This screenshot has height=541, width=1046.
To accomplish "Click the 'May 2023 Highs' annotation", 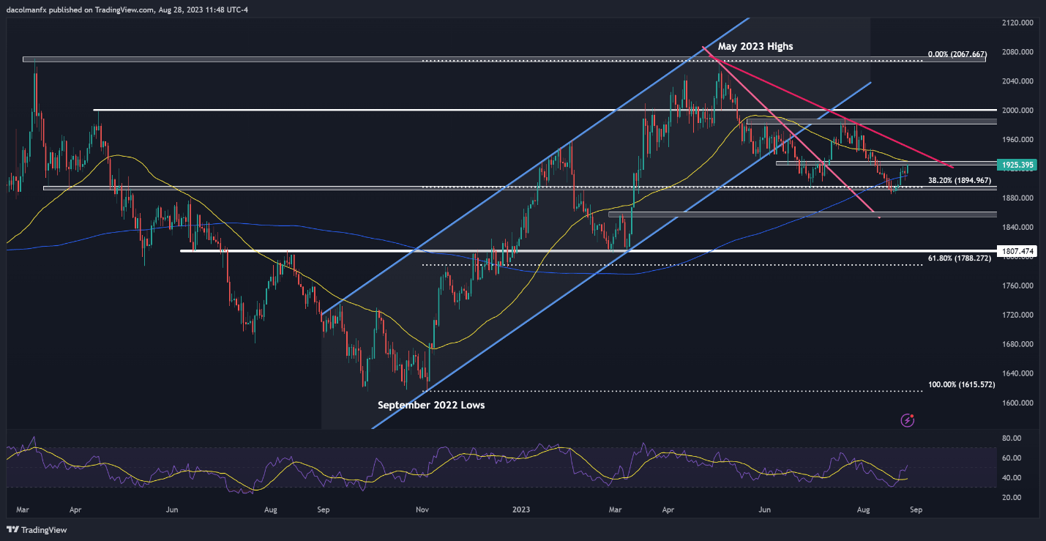I will point(755,46).
